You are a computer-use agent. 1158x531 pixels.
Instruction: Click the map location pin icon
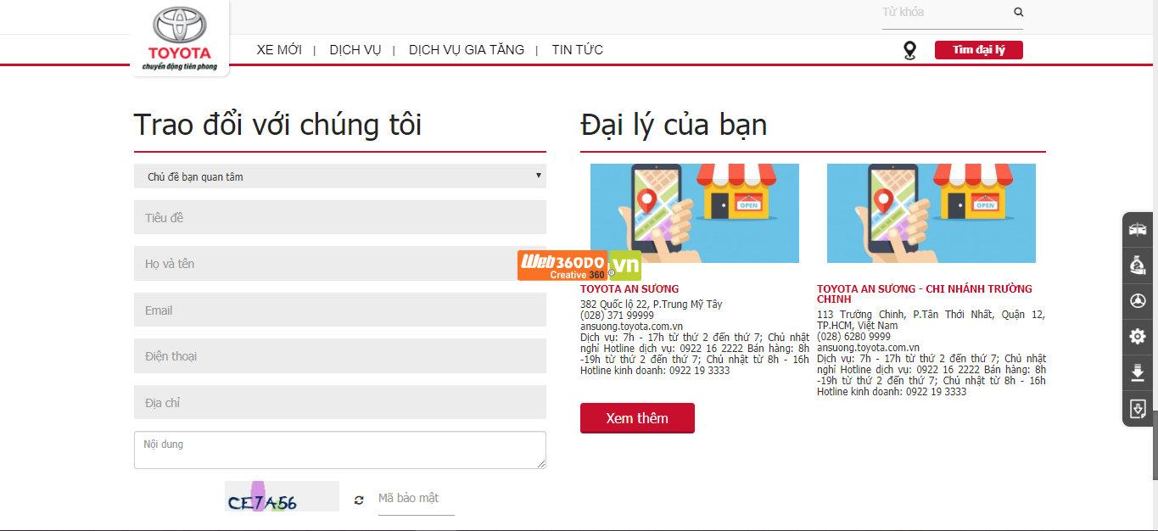click(909, 51)
